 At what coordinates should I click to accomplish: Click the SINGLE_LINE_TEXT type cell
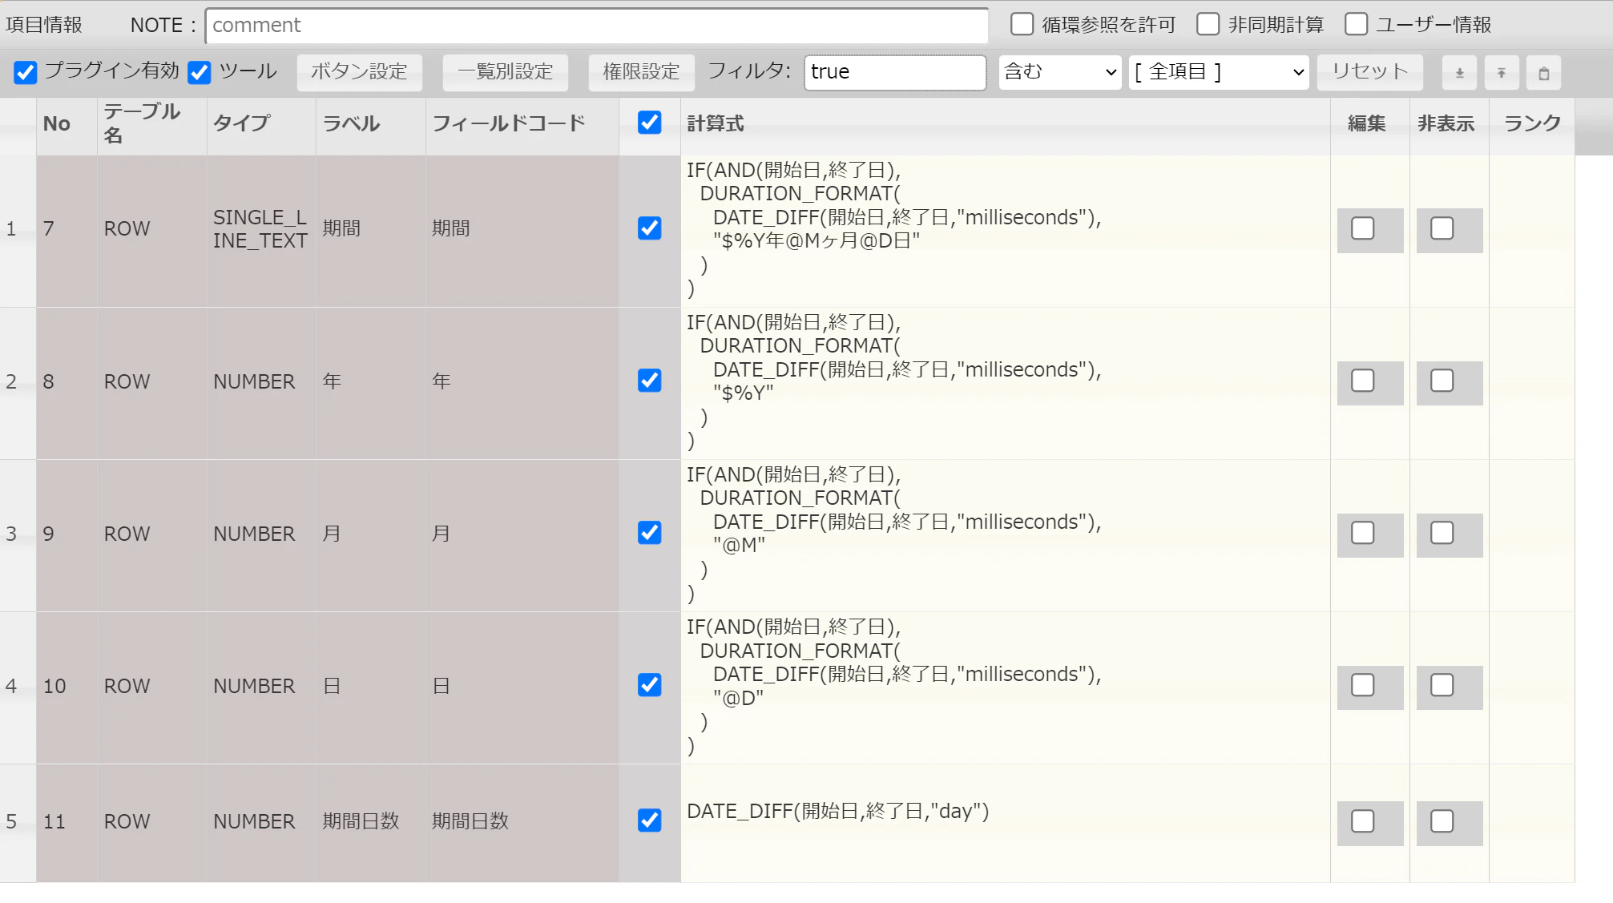[x=262, y=231]
